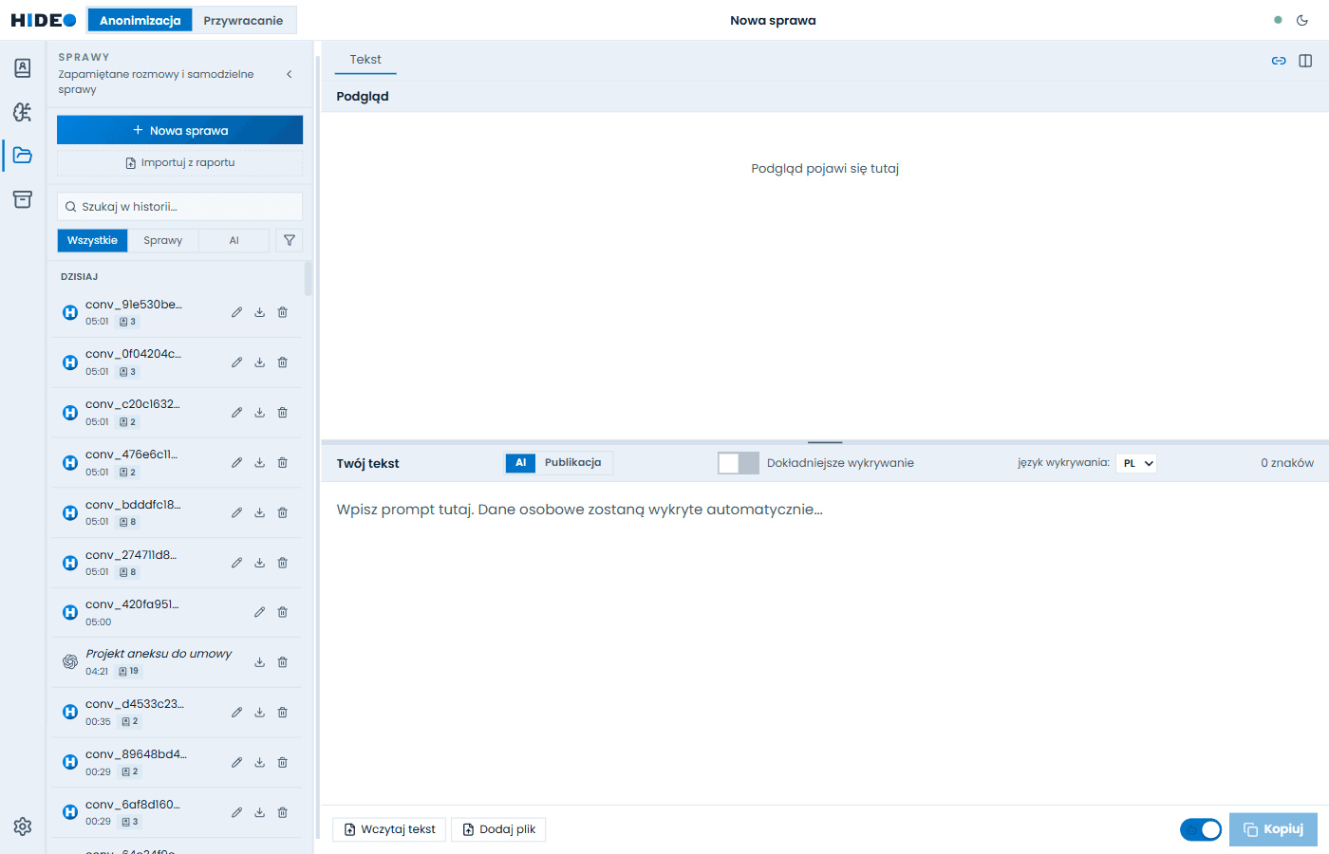
Task: Select the Sprawy filter tab
Action: [x=163, y=241]
